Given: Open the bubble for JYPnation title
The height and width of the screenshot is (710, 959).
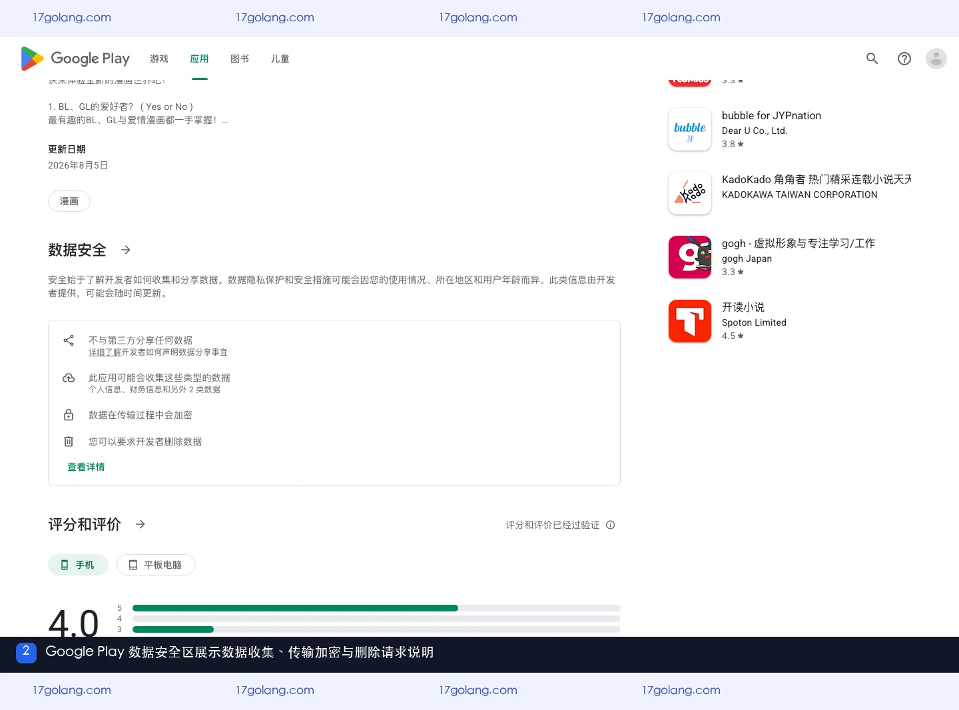Looking at the screenshot, I should [x=771, y=115].
